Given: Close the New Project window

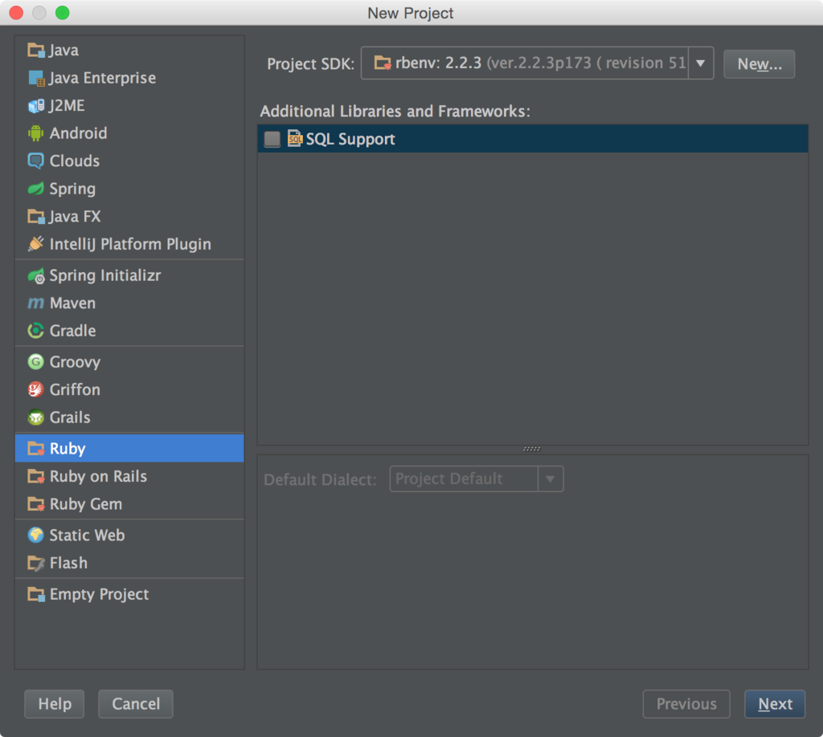Looking at the screenshot, I should pos(16,13).
